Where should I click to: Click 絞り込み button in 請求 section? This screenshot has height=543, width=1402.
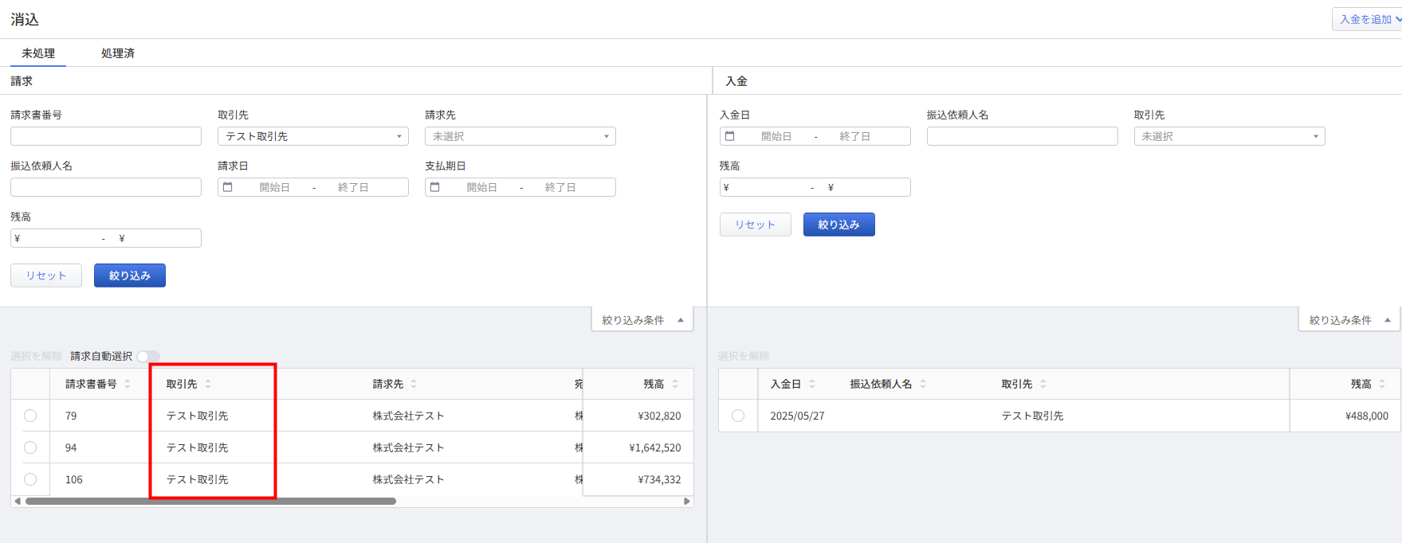tap(130, 275)
